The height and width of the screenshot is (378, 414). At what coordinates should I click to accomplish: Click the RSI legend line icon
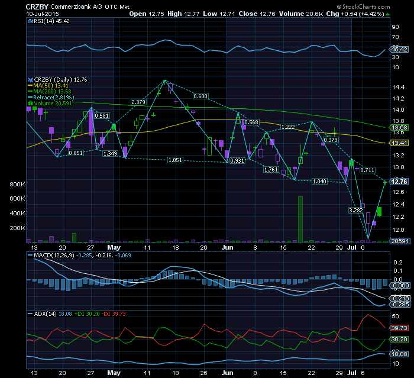[x=31, y=21]
